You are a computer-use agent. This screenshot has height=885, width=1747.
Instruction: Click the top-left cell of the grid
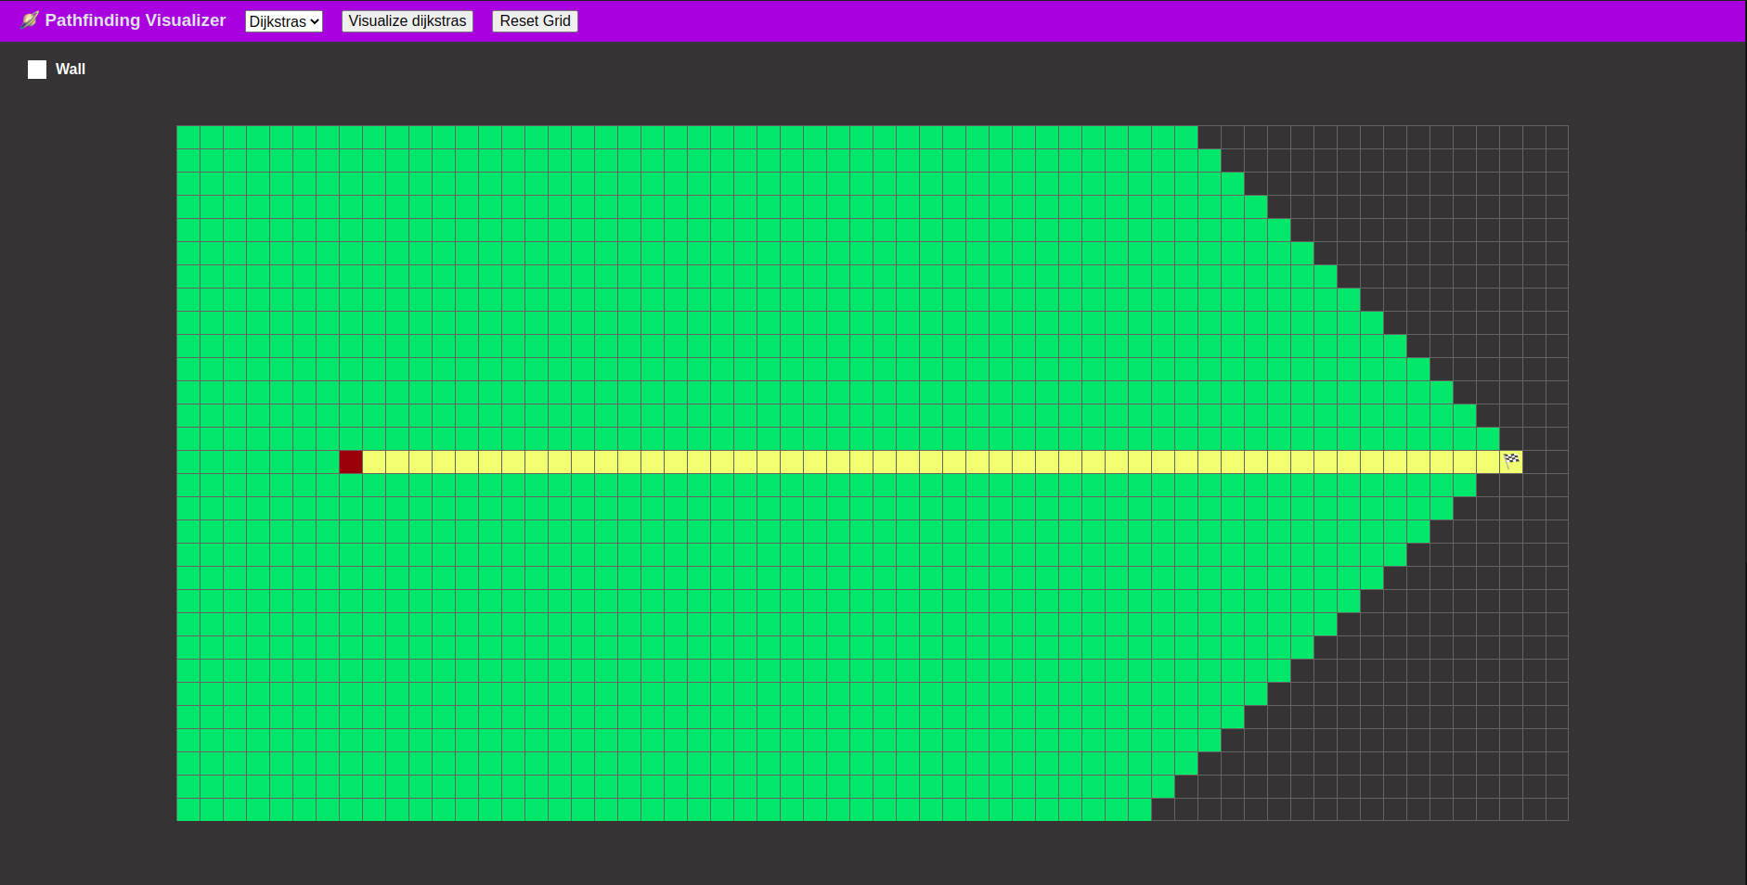pyautogui.click(x=188, y=135)
